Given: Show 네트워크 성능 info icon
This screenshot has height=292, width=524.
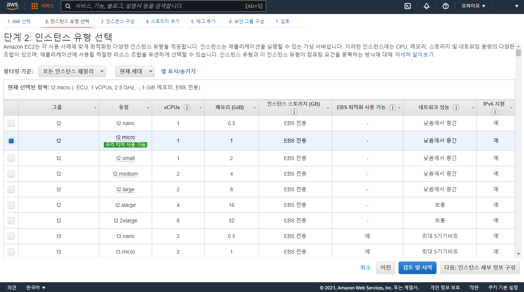Looking at the screenshot, I should click(456, 107).
